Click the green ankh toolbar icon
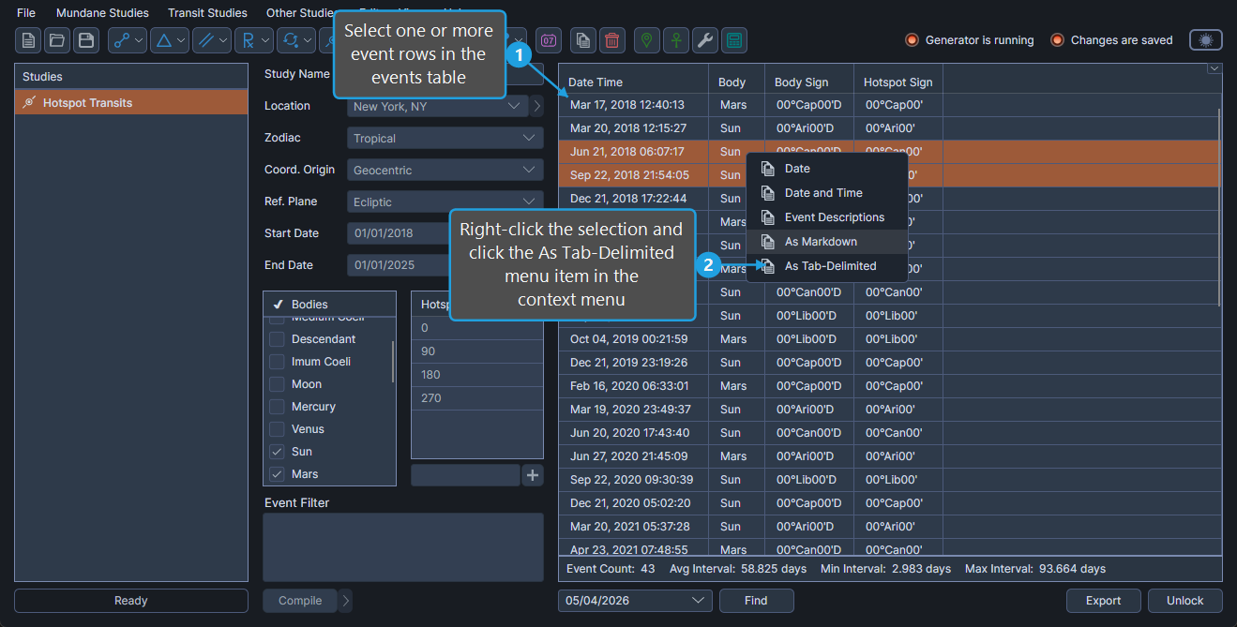Viewport: 1237px width, 627px height. pos(675,40)
